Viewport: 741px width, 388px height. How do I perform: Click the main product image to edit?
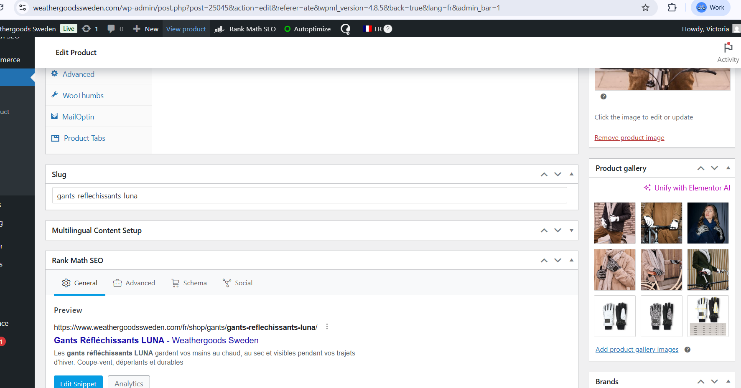662,79
